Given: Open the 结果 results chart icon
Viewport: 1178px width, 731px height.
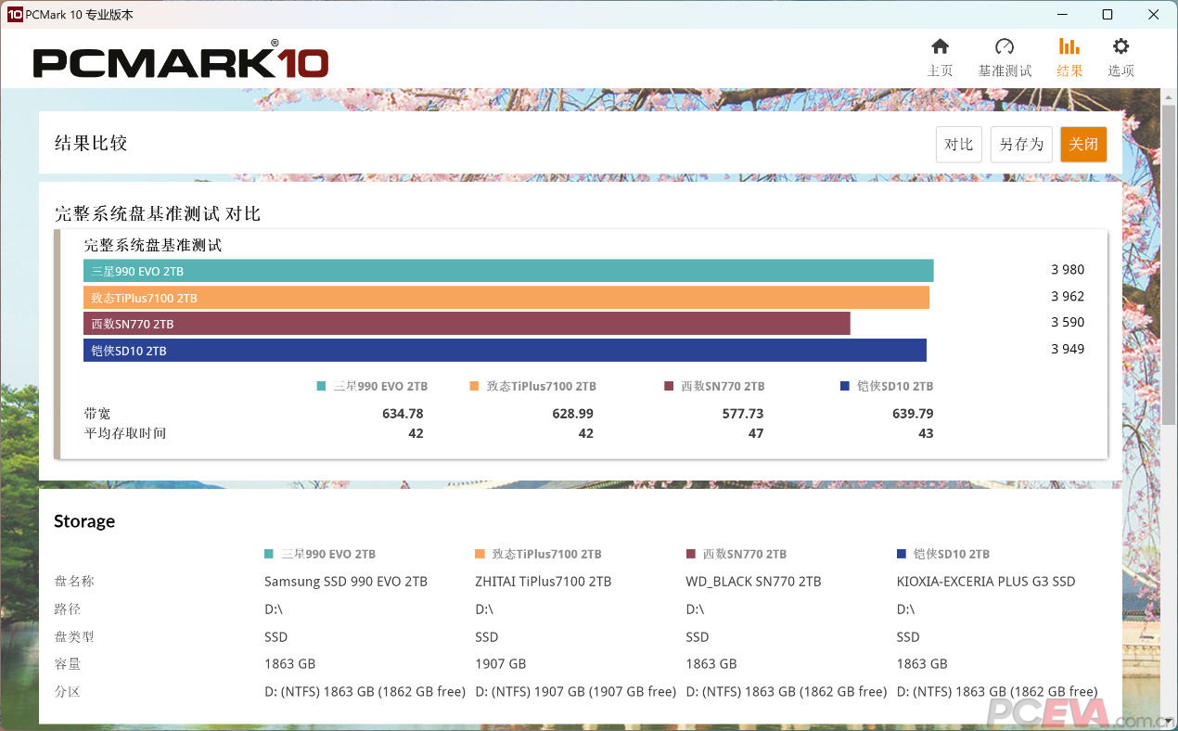Looking at the screenshot, I should point(1069,46).
